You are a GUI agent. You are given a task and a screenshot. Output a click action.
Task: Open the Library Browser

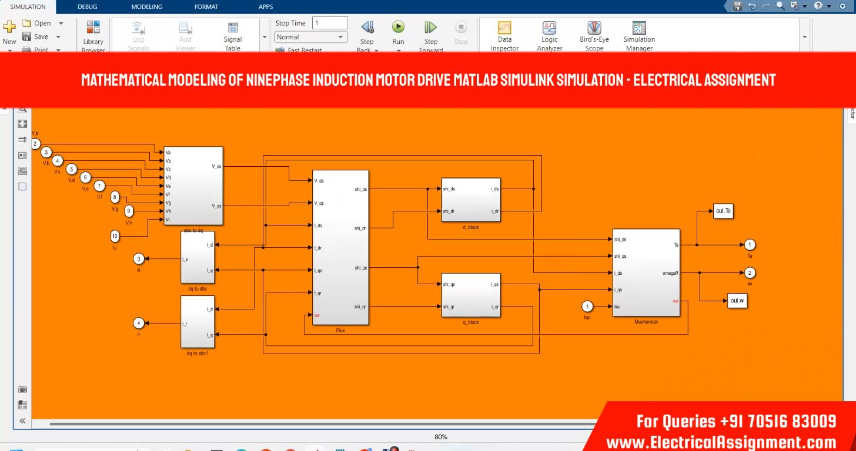pos(93,29)
